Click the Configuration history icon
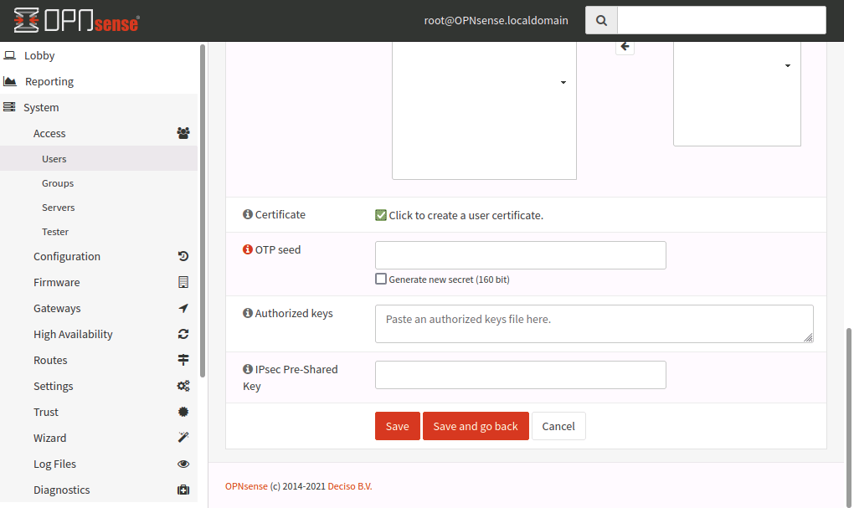 click(x=183, y=256)
